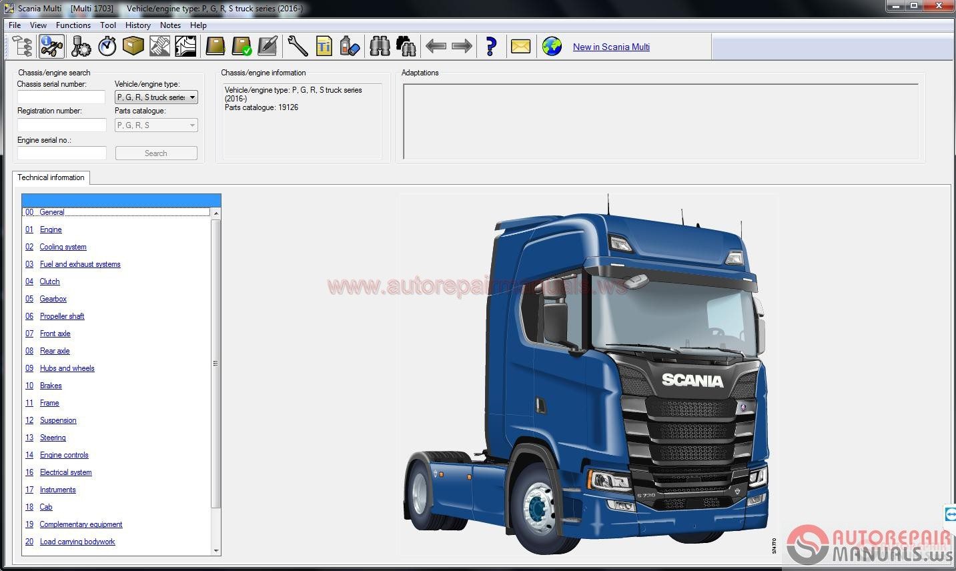Open the View menu

coord(38,25)
